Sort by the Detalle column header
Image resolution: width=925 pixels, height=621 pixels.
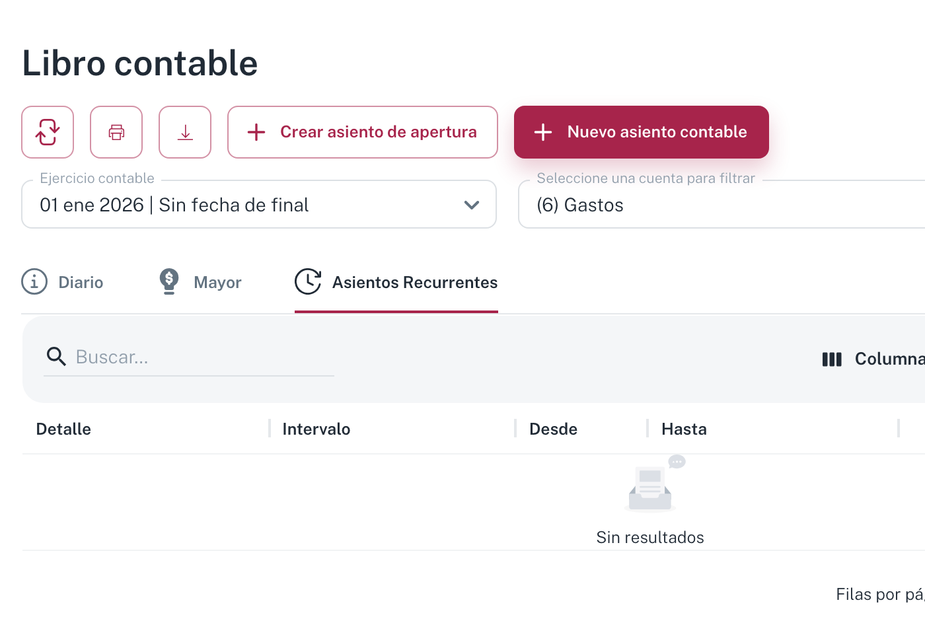pyautogui.click(x=63, y=429)
